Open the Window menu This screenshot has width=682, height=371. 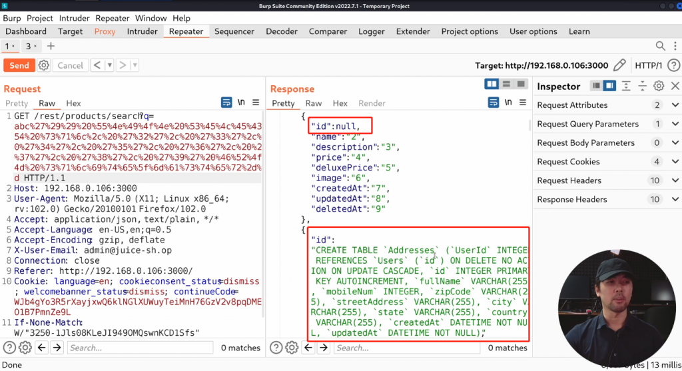click(x=151, y=18)
